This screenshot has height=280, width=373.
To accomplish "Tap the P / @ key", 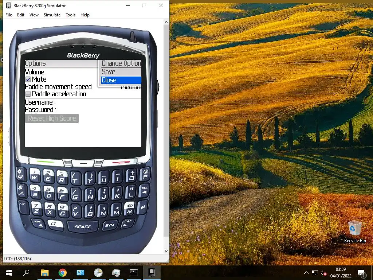I will point(145,174).
